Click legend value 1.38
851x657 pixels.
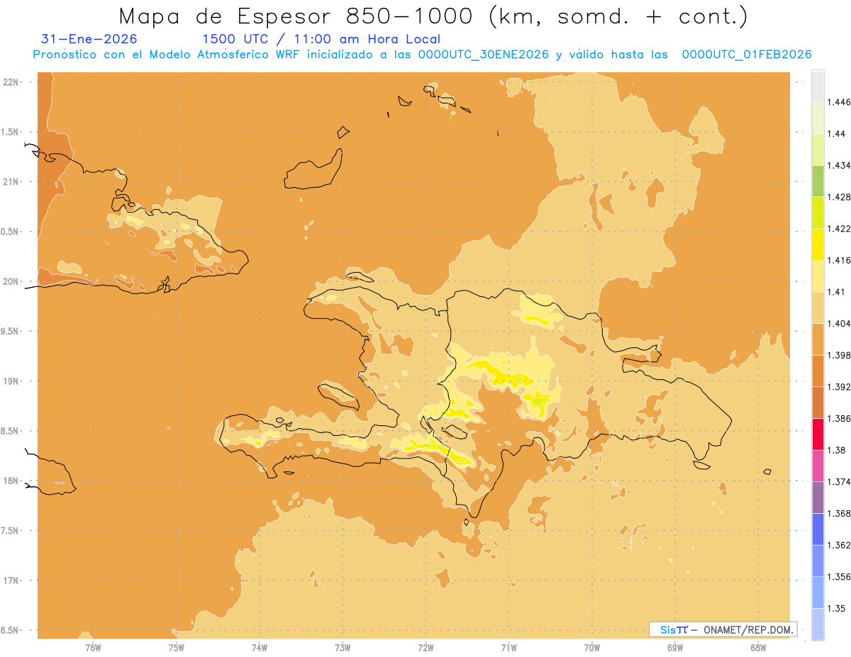836,450
